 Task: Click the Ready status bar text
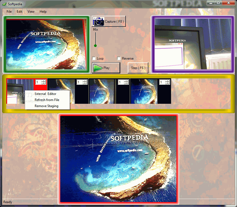point(8,202)
